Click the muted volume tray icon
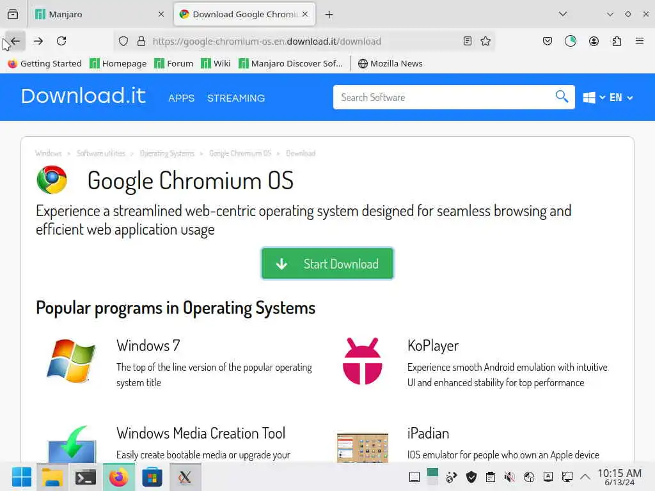Image resolution: width=655 pixels, height=491 pixels. click(509, 477)
